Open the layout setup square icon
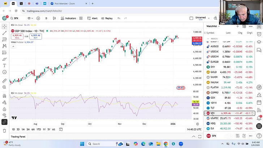 click(x=191, y=18)
